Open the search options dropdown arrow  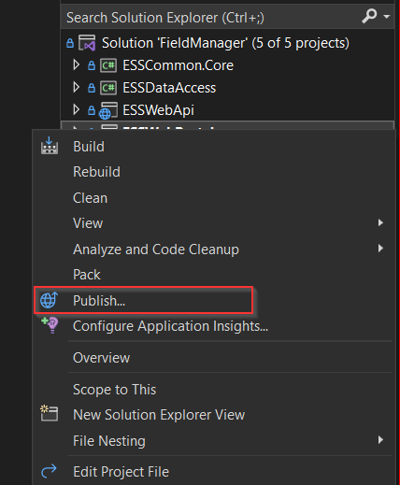point(387,17)
